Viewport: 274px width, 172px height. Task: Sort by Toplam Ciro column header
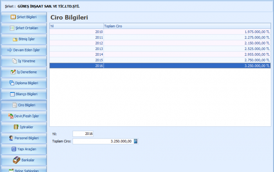click(187, 26)
